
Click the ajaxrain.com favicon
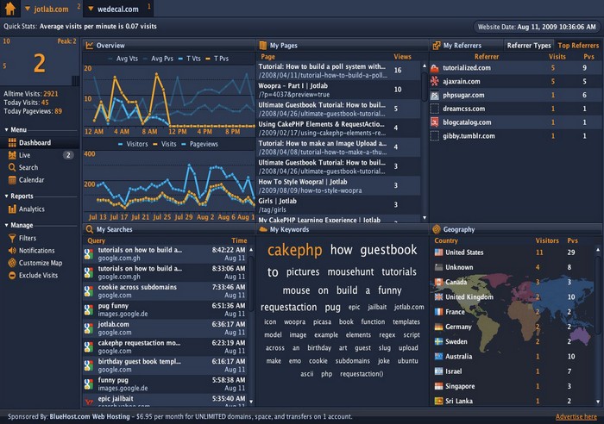click(435, 81)
